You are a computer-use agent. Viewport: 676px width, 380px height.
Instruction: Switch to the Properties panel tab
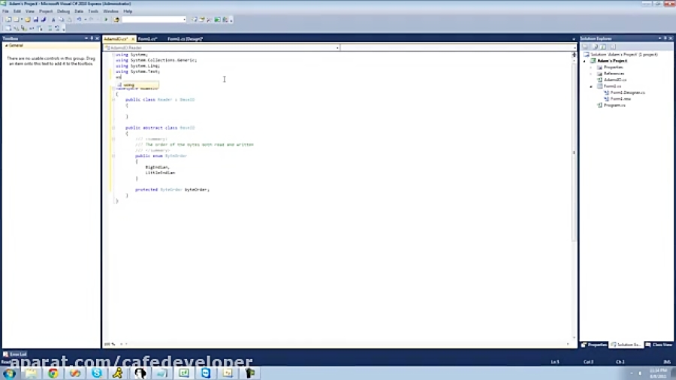(x=594, y=345)
